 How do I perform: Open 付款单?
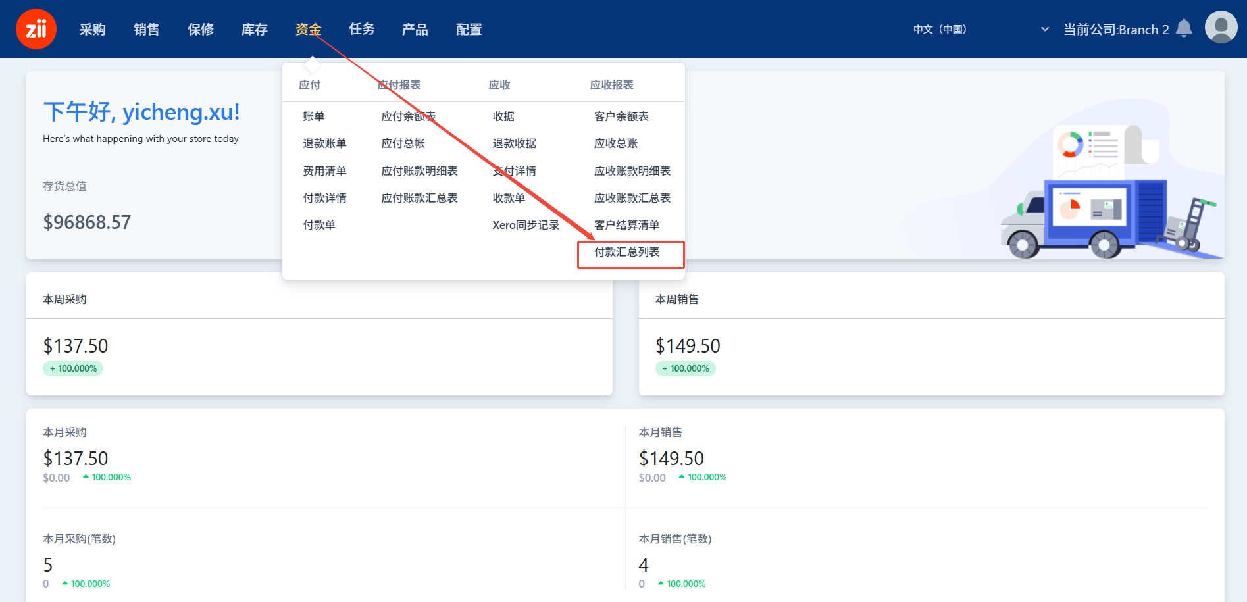[319, 225]
